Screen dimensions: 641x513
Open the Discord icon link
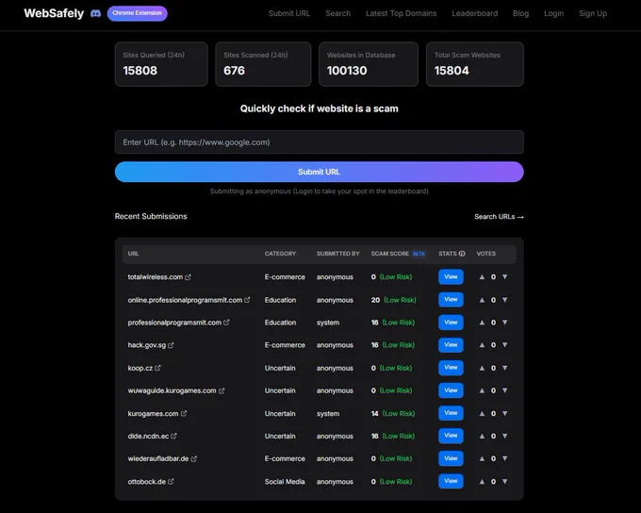95,13
